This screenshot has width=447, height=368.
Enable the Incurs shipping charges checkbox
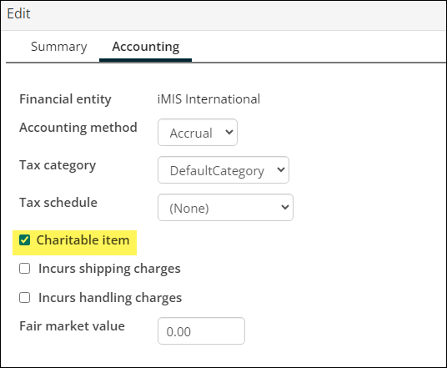click(x=24, y=269)
